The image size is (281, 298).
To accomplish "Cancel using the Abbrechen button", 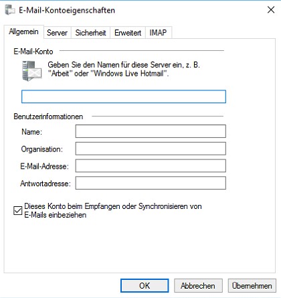I will pyautogui.click(x=198, y=286).
